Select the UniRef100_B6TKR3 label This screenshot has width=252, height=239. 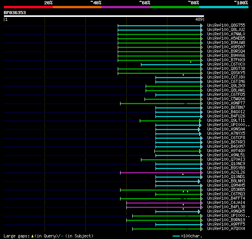tap(226, 142)
